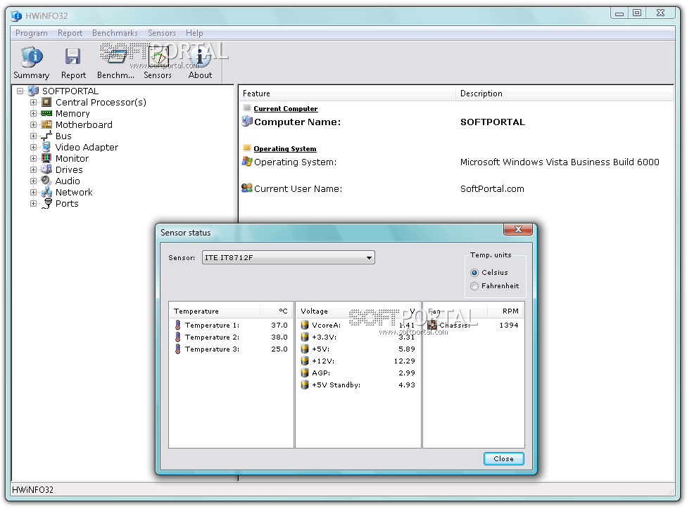Click the About info icon
687x509 pixels.
click(x=200, y=57)
